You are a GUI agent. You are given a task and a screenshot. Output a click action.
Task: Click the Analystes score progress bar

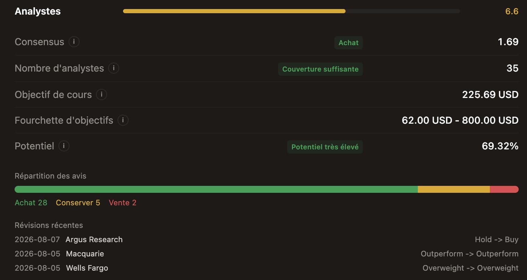click(291, 11)
